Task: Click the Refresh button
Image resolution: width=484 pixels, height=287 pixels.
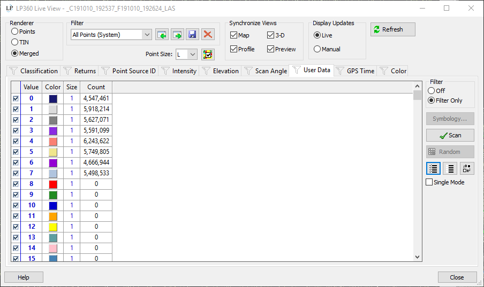Action: coord(393,29)
